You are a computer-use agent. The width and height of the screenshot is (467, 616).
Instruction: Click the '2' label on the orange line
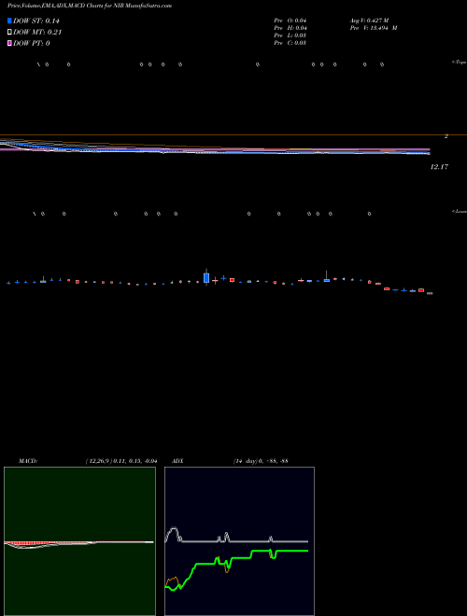pos(446,136)
